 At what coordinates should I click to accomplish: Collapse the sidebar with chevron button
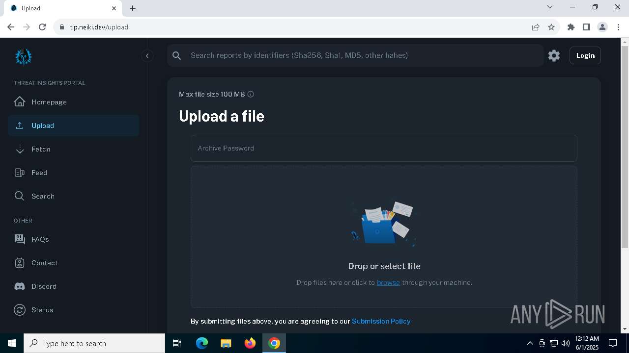(x=147, y=56)
